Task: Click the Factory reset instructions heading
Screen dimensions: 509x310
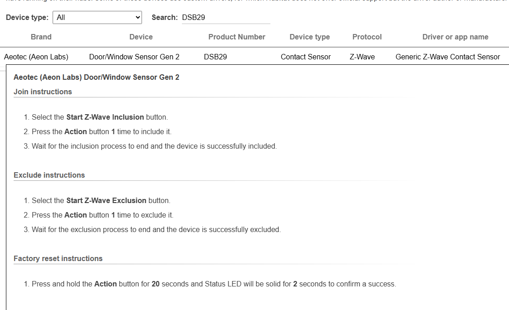Action: (58, 259)
